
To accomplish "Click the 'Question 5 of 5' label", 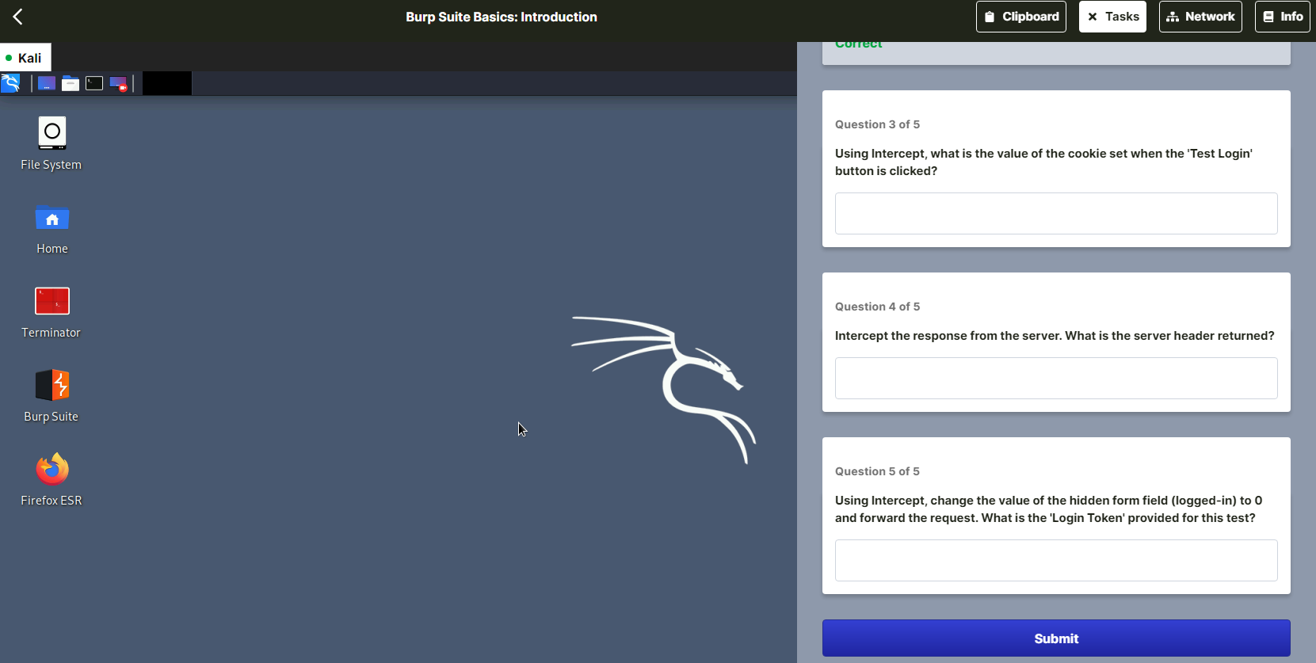I will [x=877, y=471].
